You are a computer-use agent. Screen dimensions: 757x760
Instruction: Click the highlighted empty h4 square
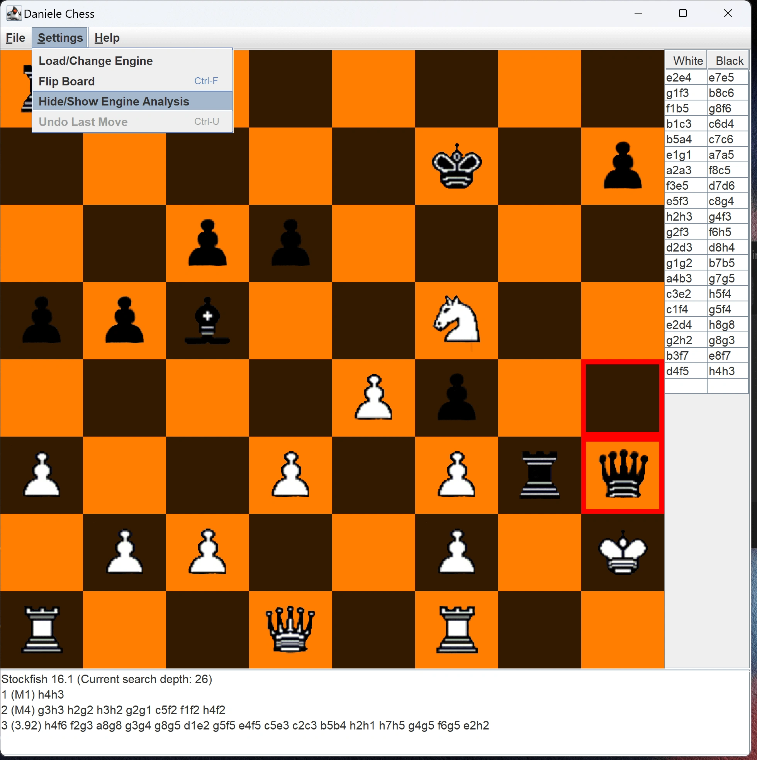tap(623, 398)
